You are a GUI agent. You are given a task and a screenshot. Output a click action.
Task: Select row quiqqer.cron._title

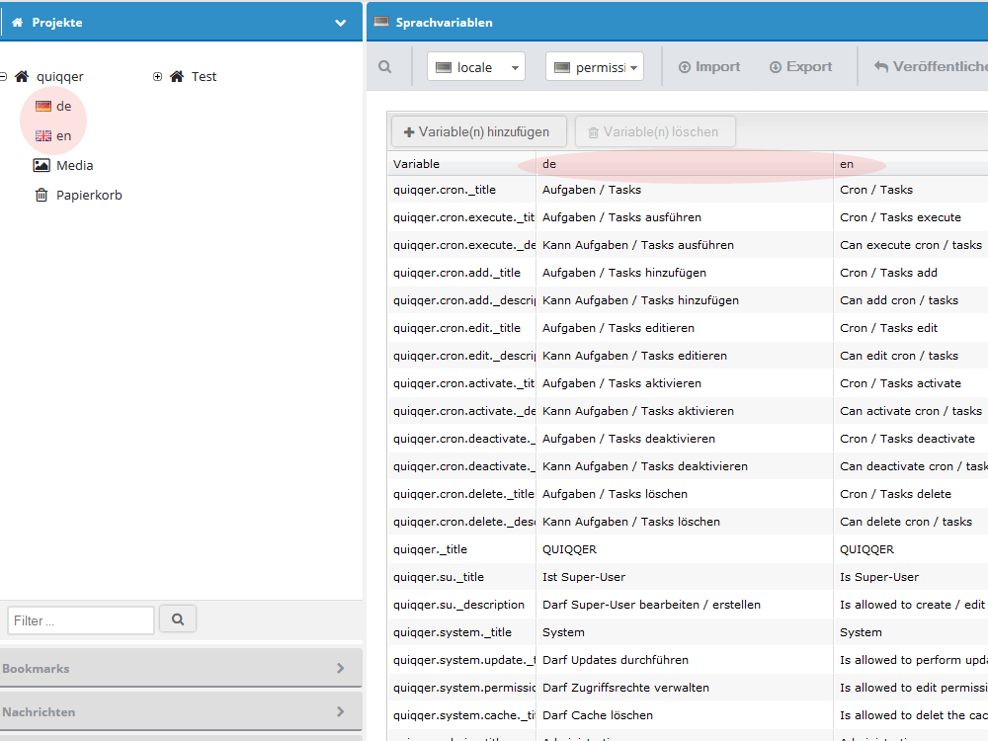click(688, 190)
